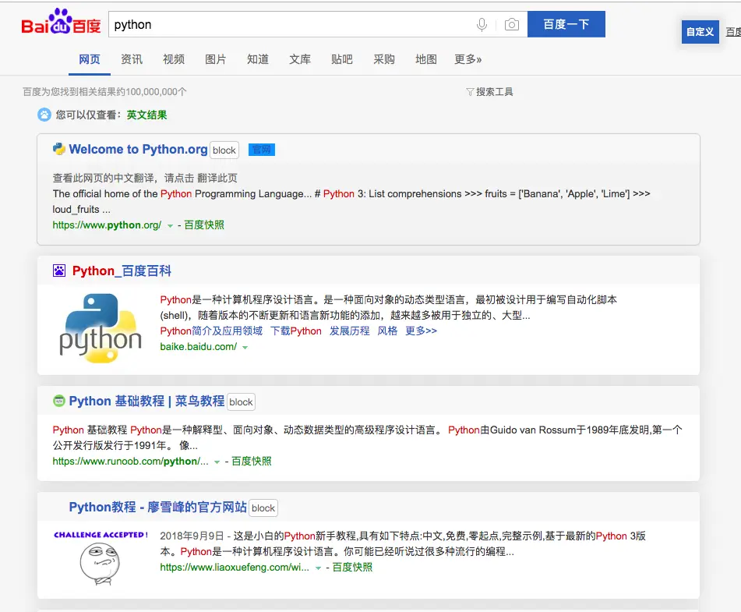Viewport: 741px width, 612px height.
Task: Click the 百度百科 icon next to Python_百度百科
Action: click(x=59, y=269)
